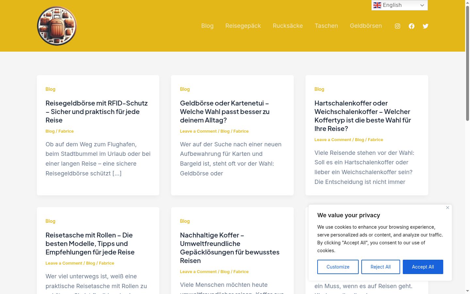Click the page vertical scrollbar thumb
The height and width of the screenshot is (294, 470).
[467, 64]
